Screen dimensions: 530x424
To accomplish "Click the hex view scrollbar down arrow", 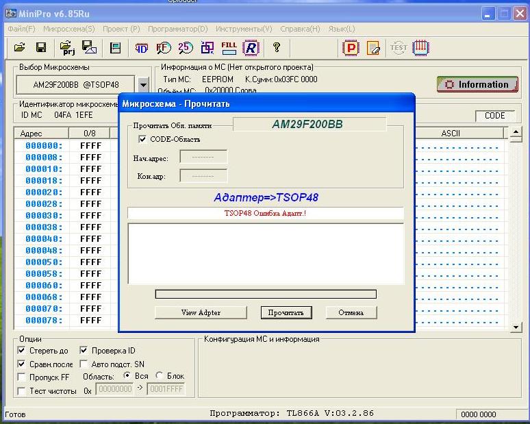I will tap(516, 327).
